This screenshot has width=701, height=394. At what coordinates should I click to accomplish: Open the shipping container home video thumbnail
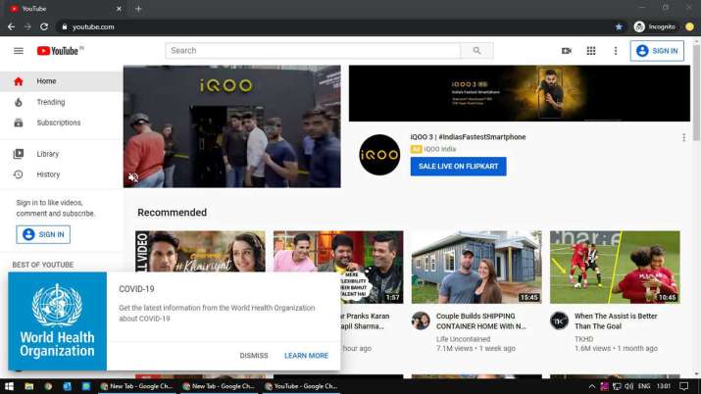tap(476, 267)
